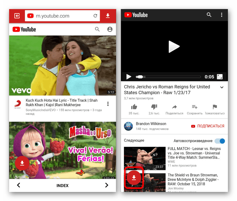Go back with the left arrow
The width and height of the screenshot is (237, 201).
18,185
